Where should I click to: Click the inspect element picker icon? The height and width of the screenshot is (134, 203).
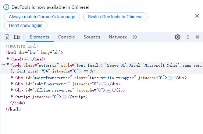(x=6, y=37)
